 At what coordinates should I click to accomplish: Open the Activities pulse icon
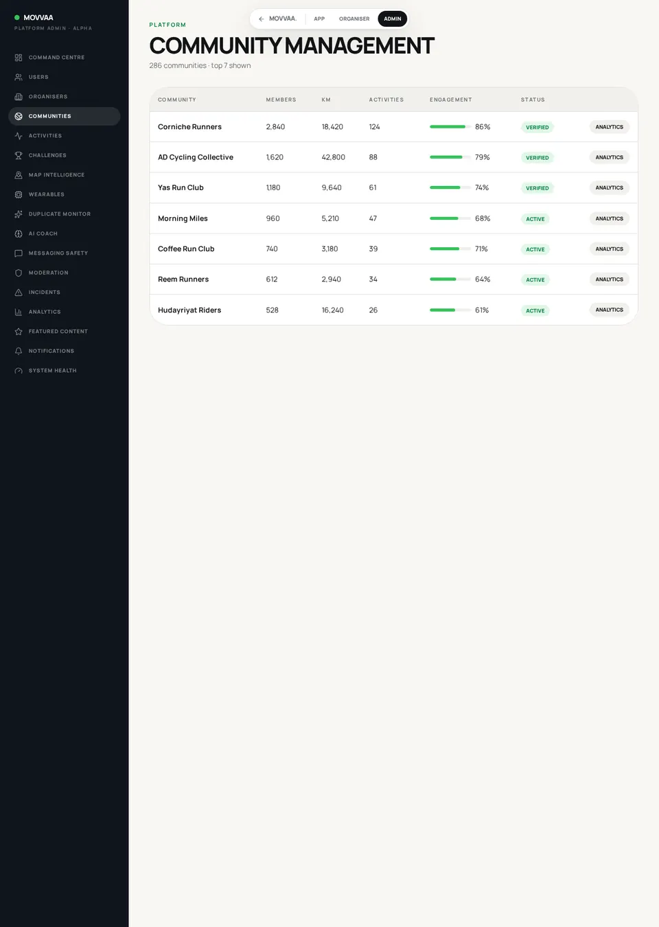coord(19,136)
